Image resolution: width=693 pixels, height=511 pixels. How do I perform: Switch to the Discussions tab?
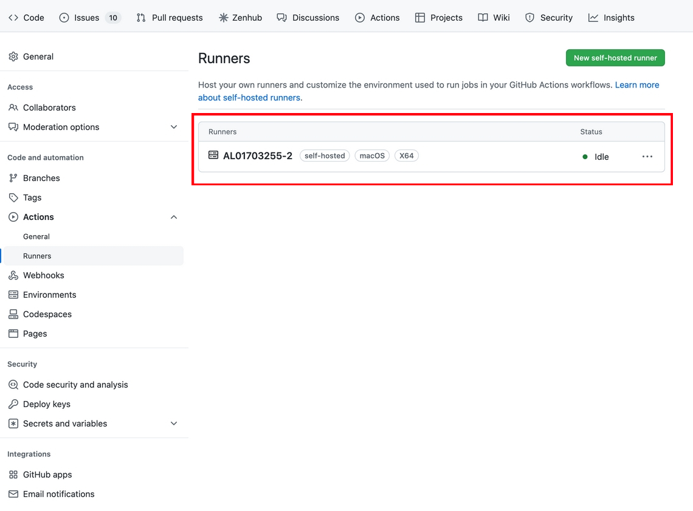[308, 18]
